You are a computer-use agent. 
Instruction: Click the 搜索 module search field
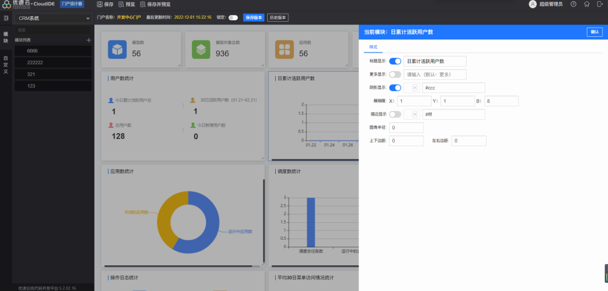click(x=53, y=30)
